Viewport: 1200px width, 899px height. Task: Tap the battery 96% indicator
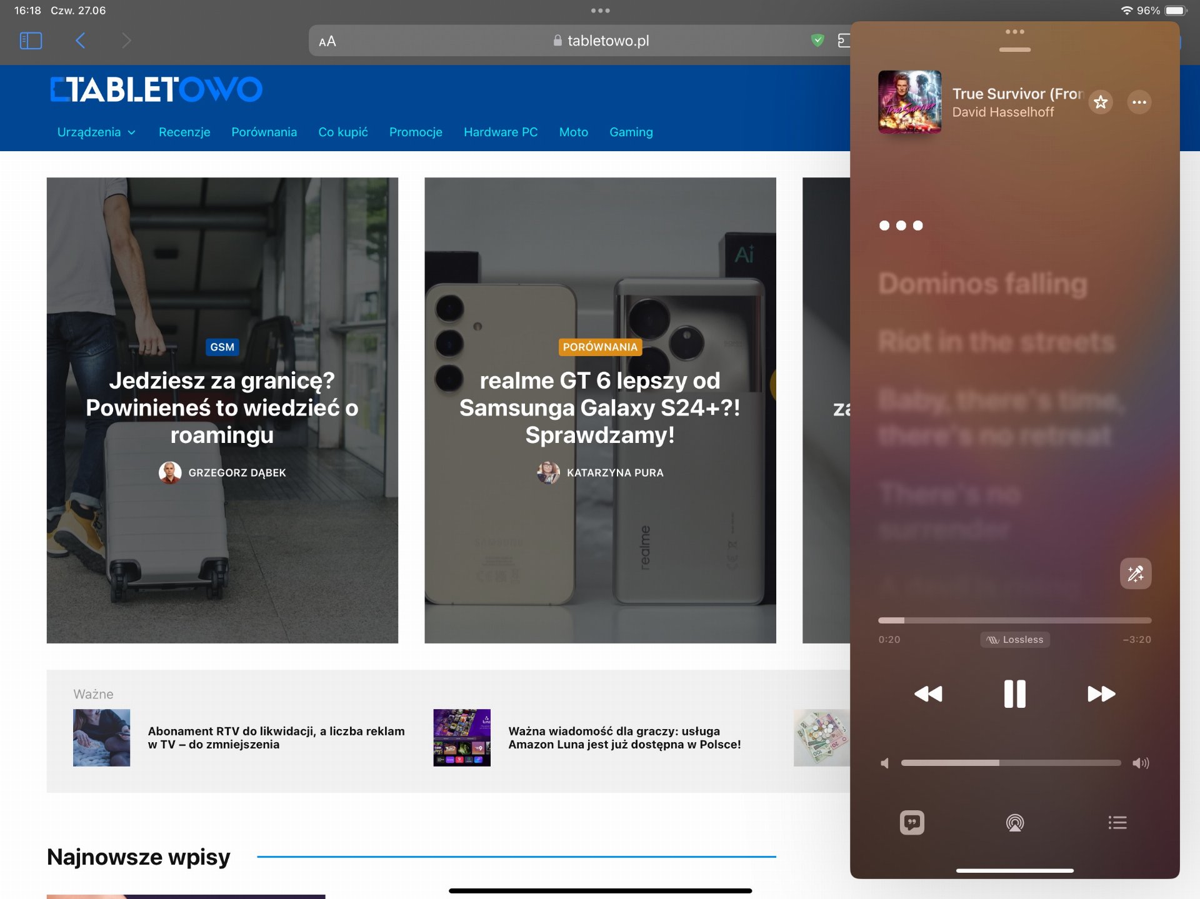coord(1161,11)
